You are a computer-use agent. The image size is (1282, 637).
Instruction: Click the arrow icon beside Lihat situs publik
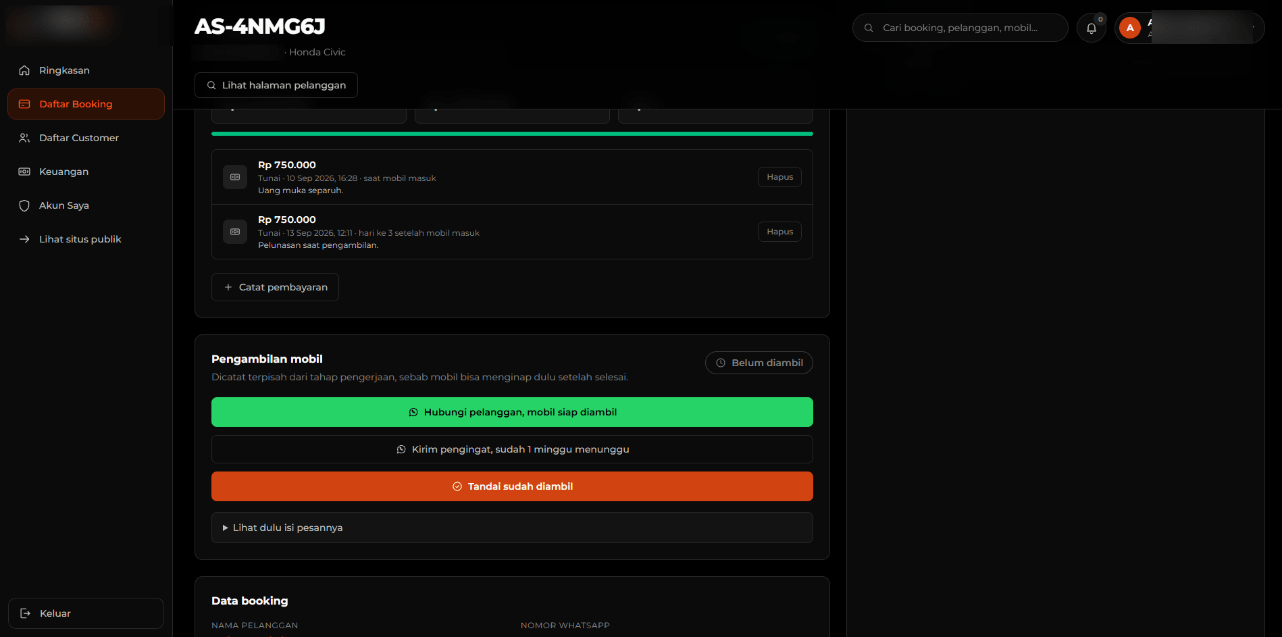click(24, 239)
